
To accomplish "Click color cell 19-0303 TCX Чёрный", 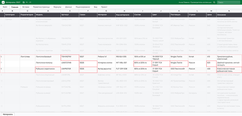I will click(x=161, y=58).
